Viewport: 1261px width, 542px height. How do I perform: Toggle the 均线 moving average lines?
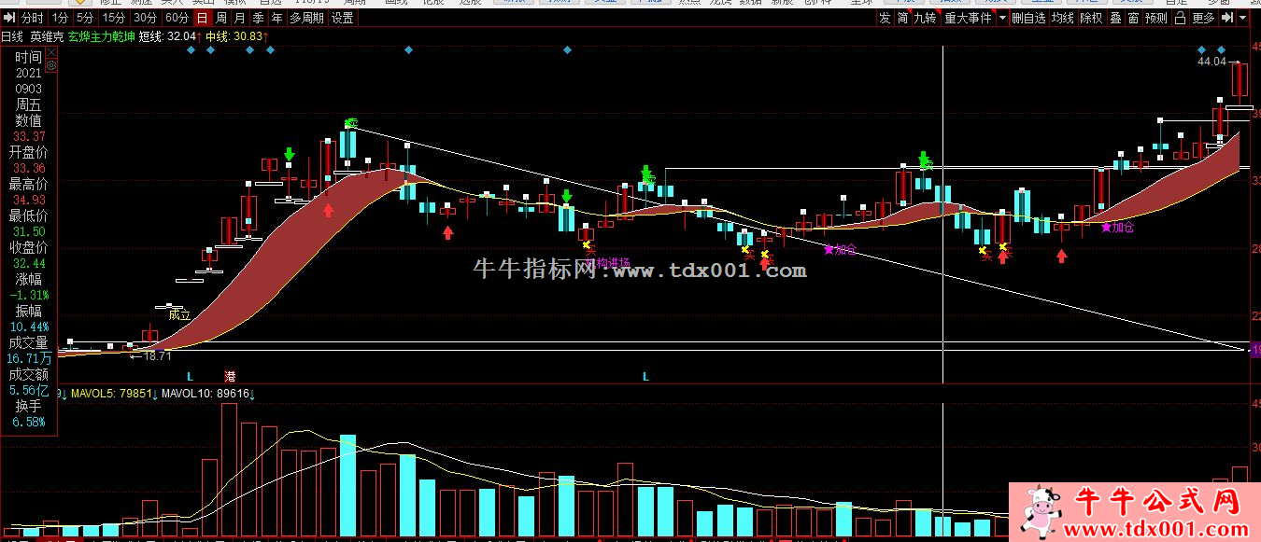click(x=1062, y=18)
